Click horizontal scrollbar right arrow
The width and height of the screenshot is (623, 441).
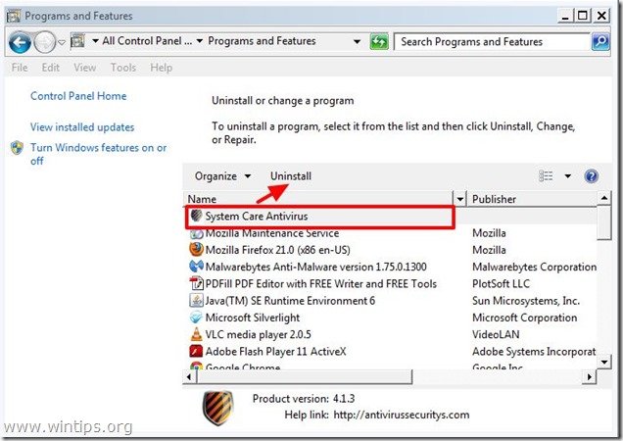click(x=590, y=376)
